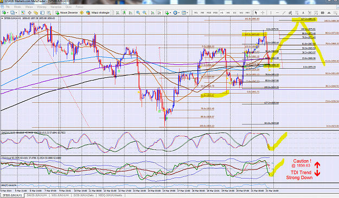Open the Strategy Tester icon
The image size is (339, 198).
(x=49, y=13)
